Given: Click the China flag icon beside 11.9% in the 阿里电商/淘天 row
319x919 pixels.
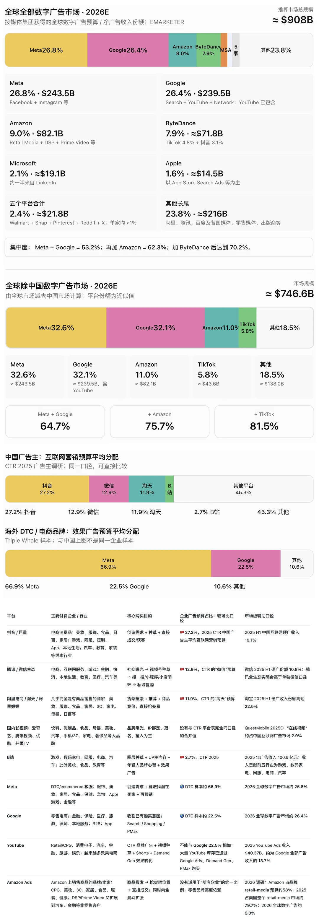Looking at the screenshot, I should pyautogui.click(x=182, y=699).
